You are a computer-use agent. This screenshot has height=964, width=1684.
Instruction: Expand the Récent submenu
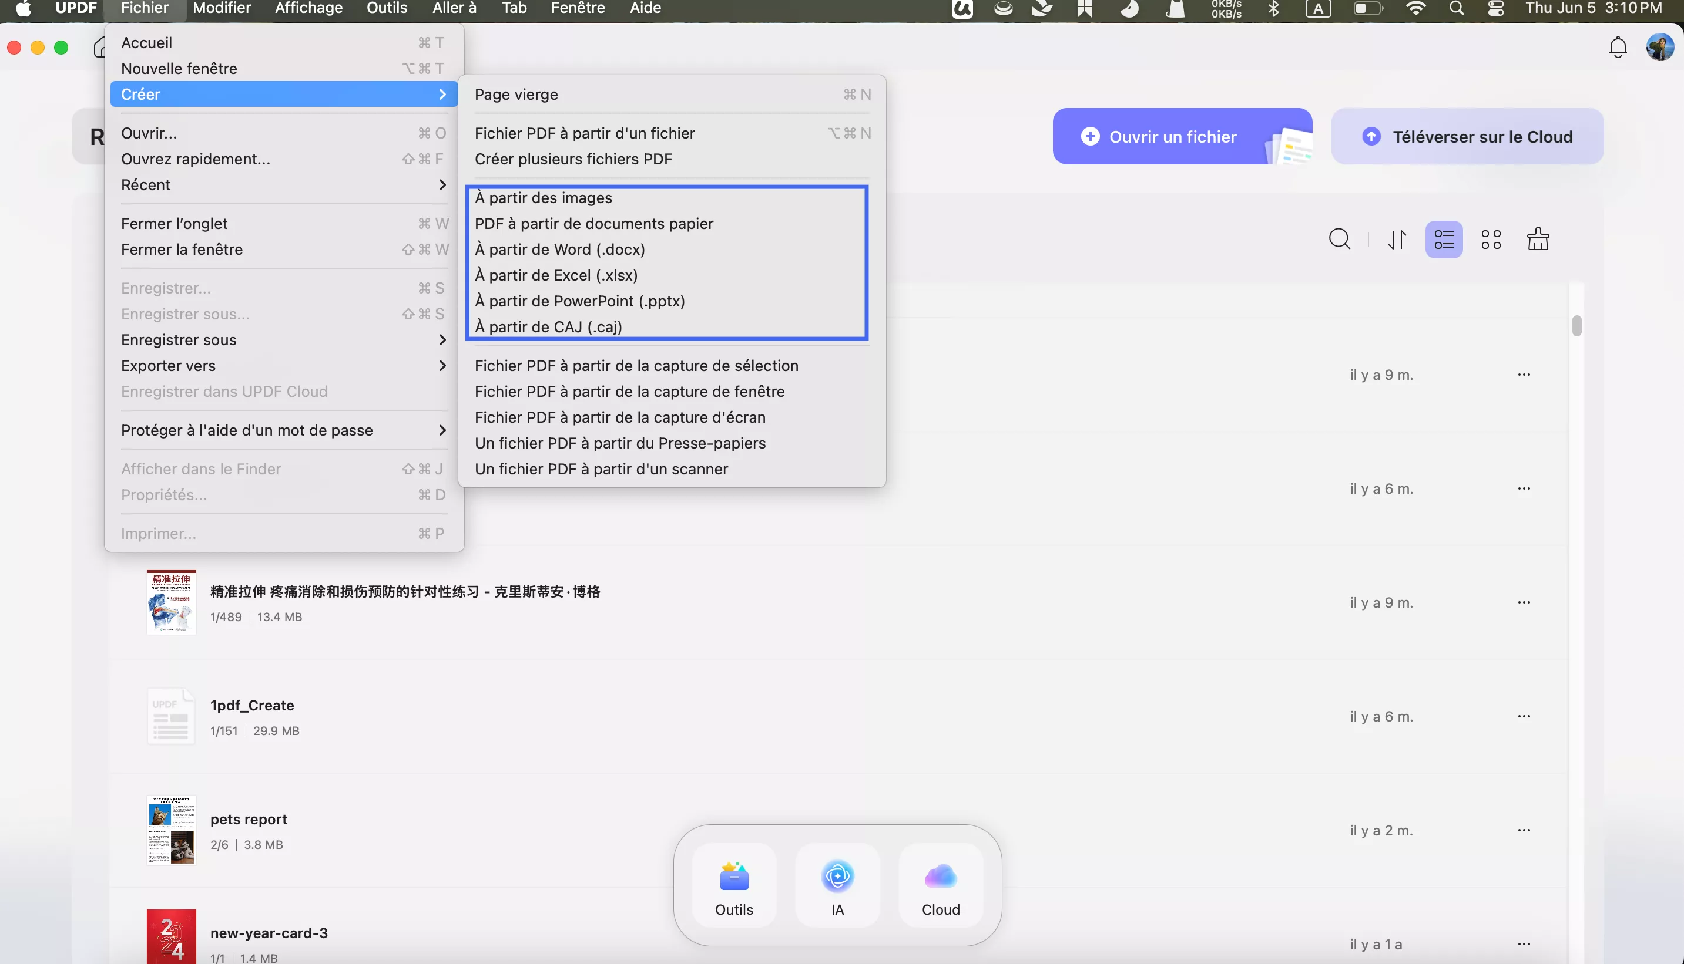(x=284, y=185)
